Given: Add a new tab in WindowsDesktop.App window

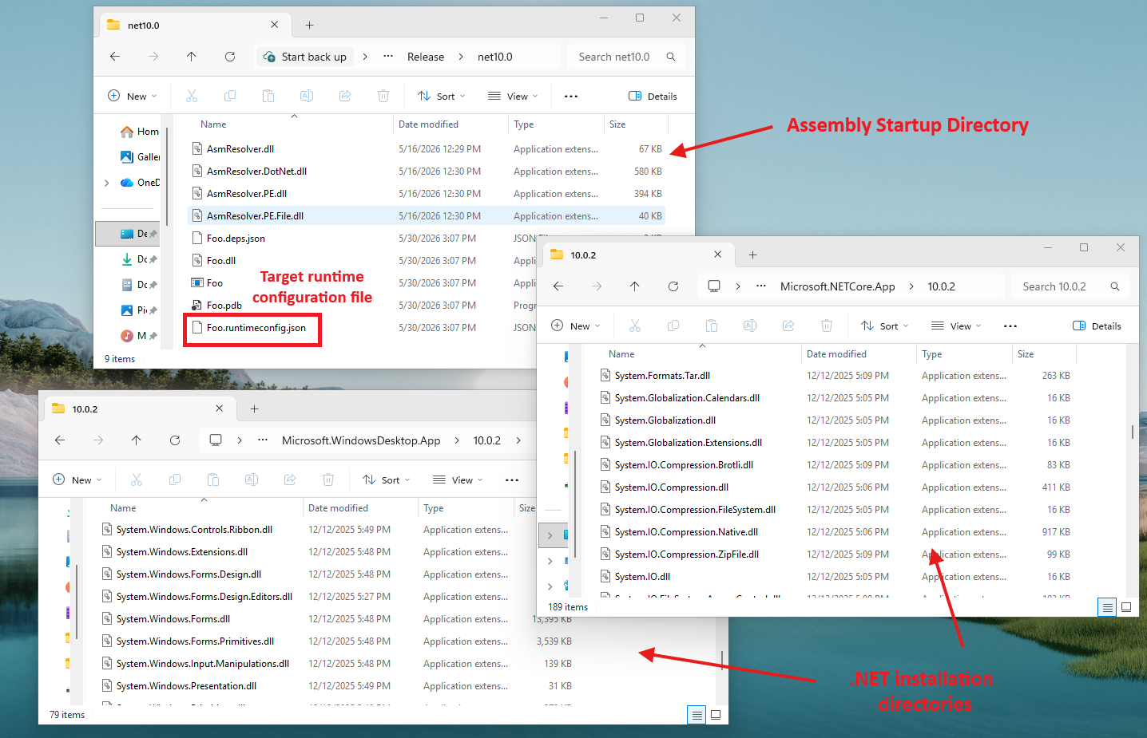Looking at the screenshot, I should pyautogui.click(x=255, y=409).
